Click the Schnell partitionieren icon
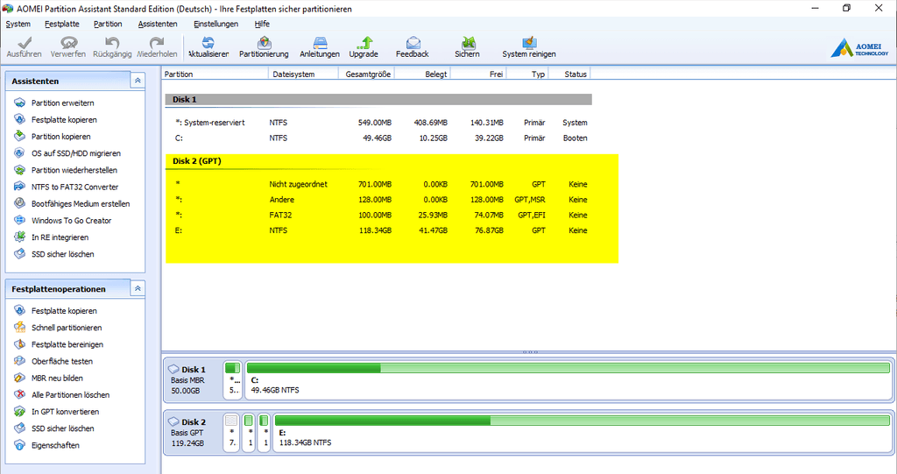 (19, 328)
